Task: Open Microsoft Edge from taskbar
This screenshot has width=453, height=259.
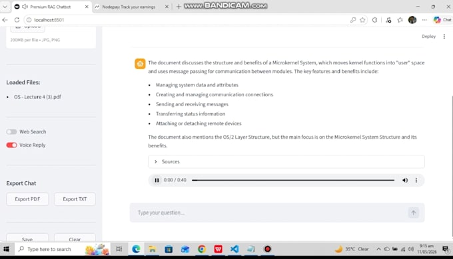Action: (x=136, y=249)
